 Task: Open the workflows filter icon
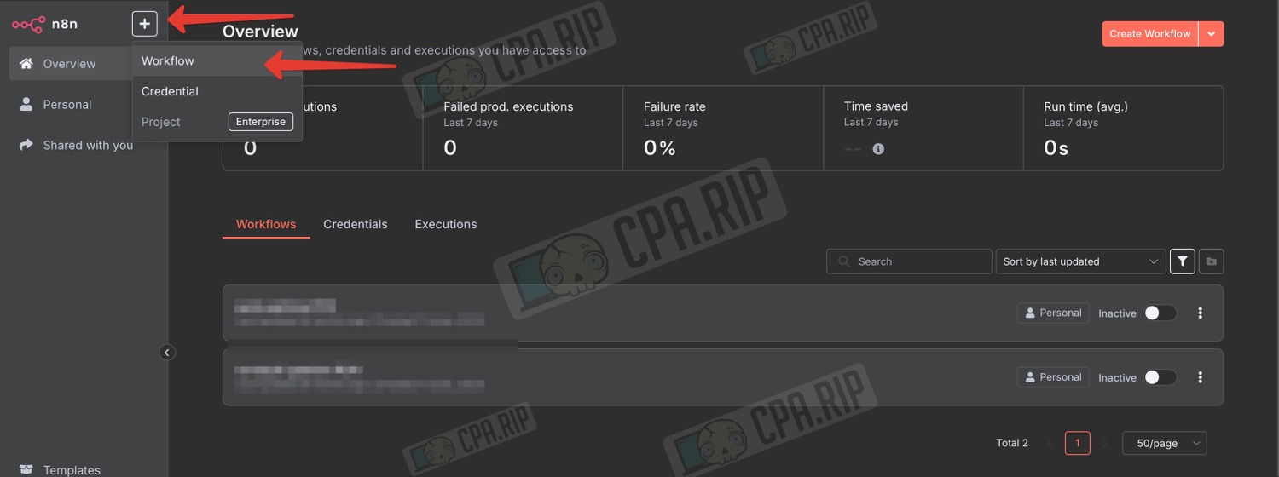[1182, 261]
